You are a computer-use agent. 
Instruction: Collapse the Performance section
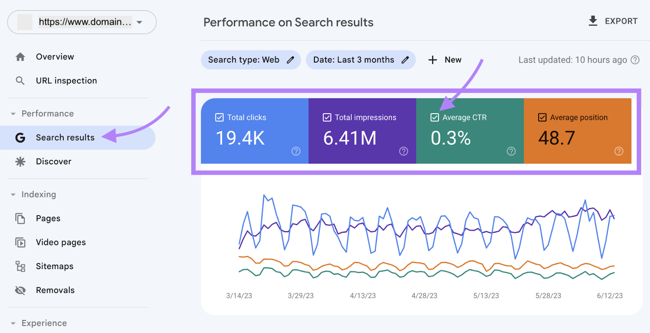click(13, 114)
